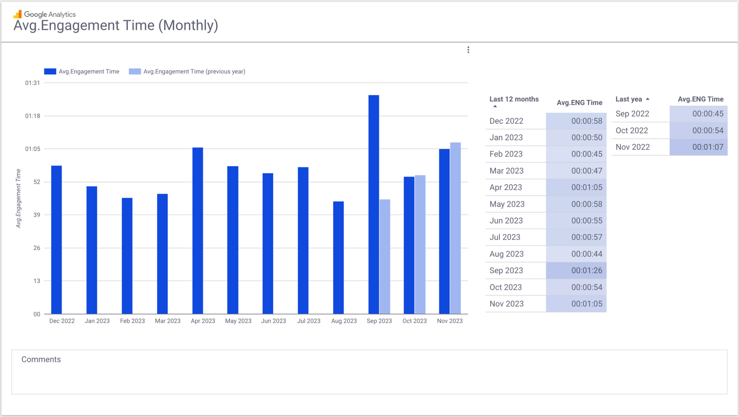
Task: Select the Dec 2022 table row
Action: coord(506,121)
